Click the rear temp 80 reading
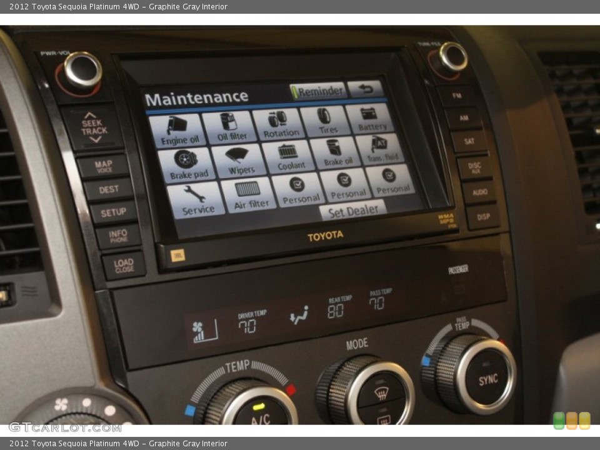600x450 pixels. 336,311
